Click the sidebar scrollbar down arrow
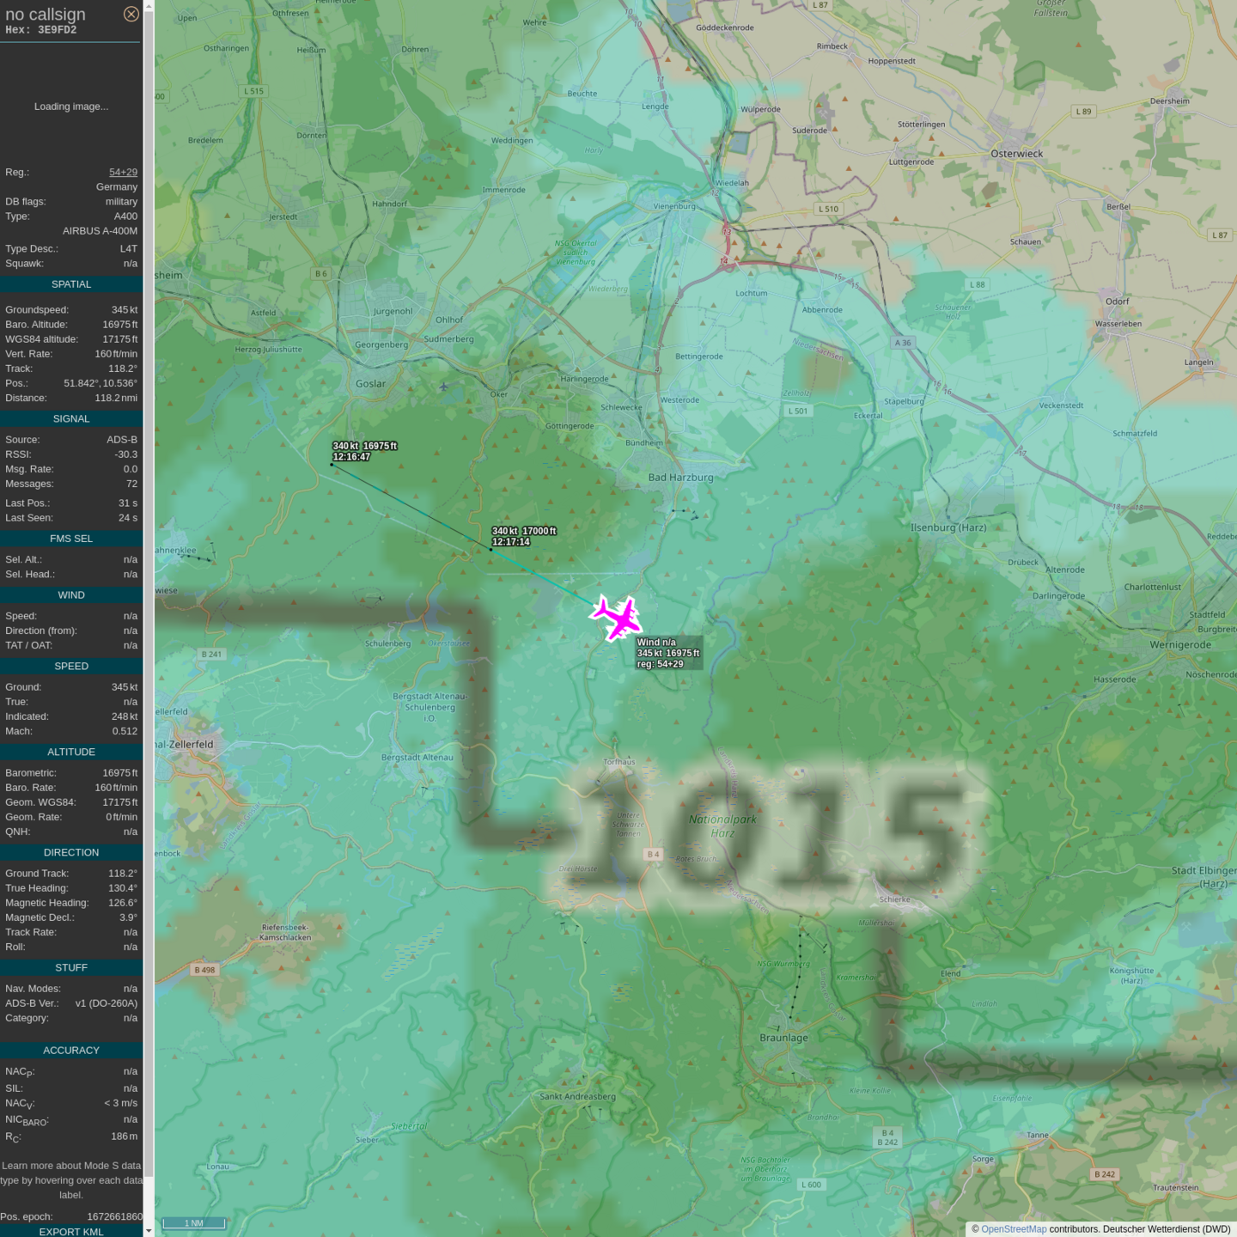The image size is (1237, 1237). pyautogui.click(x=149, y=1230)
